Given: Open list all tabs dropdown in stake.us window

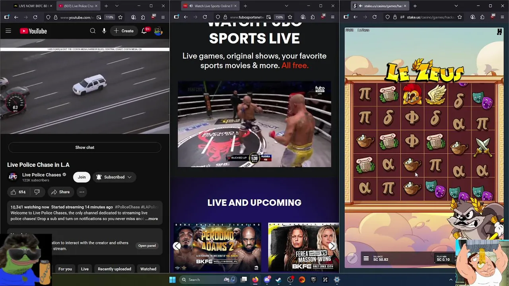Looking at the screenshot, I should [456, 6].
